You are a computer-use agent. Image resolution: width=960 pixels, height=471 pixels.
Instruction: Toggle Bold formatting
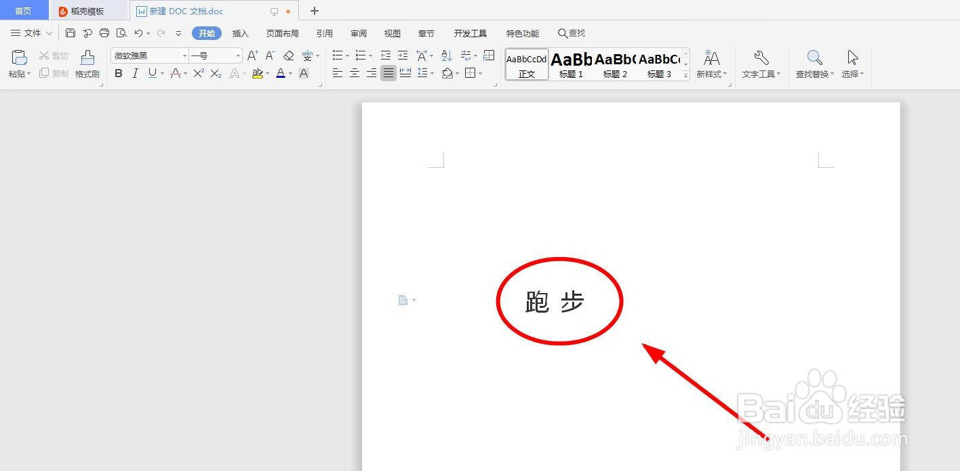coord(119,73)
